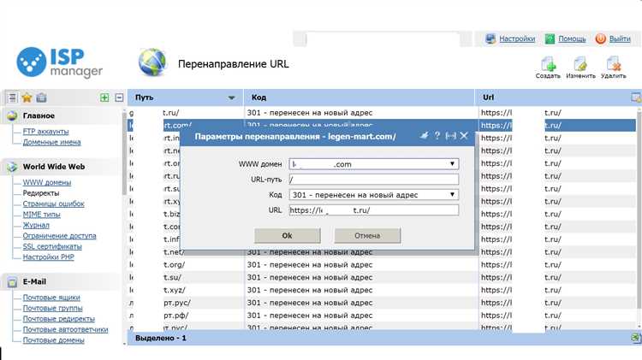Click the column settings icon at table top right

click(x=636, y=97)
